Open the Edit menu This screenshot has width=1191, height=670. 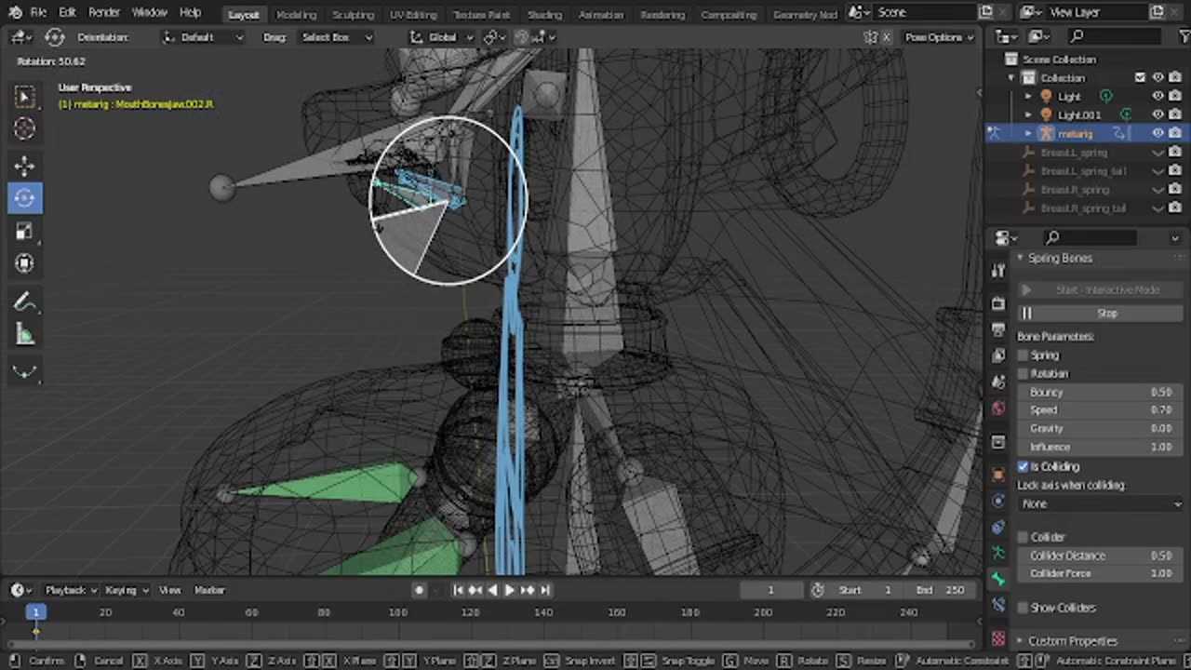[67, 13]
